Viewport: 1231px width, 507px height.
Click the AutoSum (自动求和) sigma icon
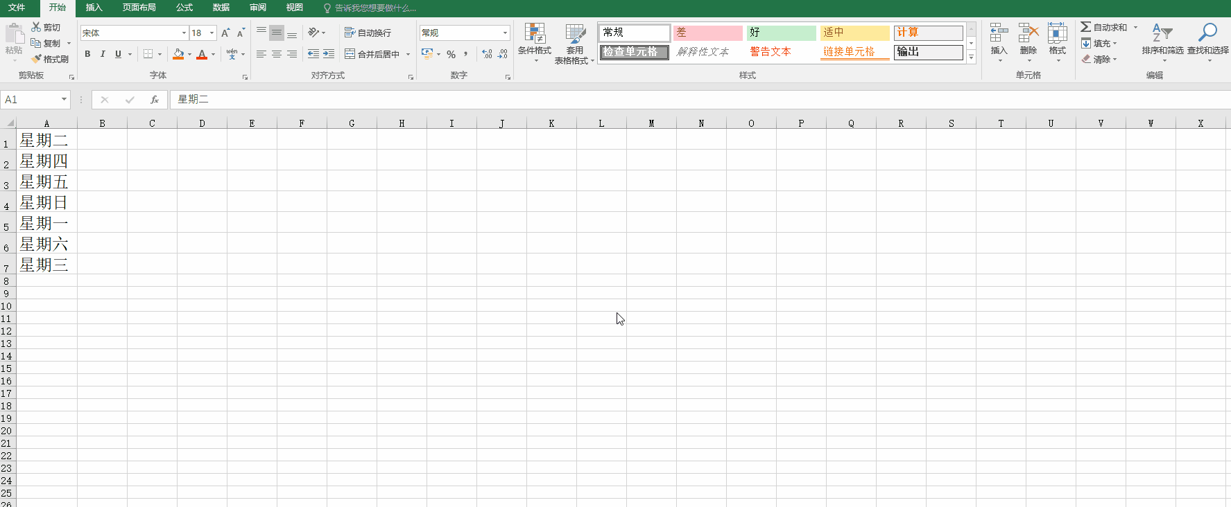coord(1086,27)
